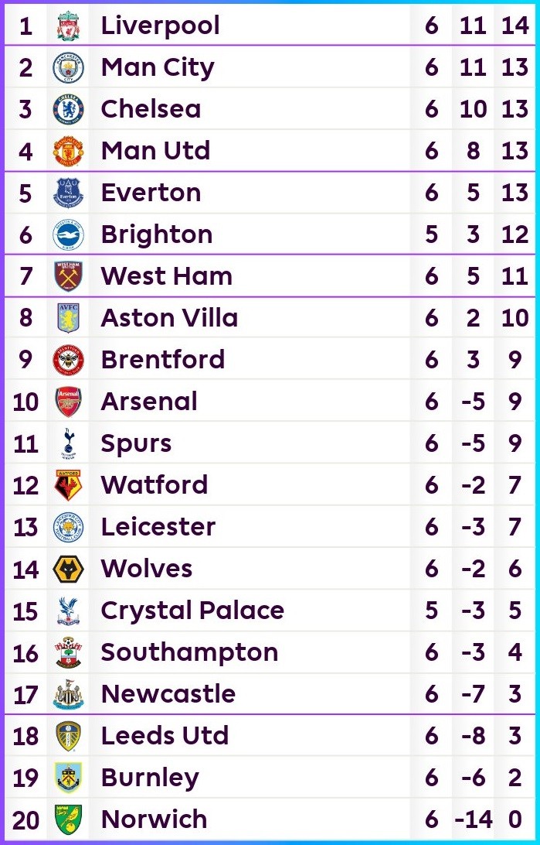
Task: Select the Arsenal cannon crest
Action: (x=68, y=402)
